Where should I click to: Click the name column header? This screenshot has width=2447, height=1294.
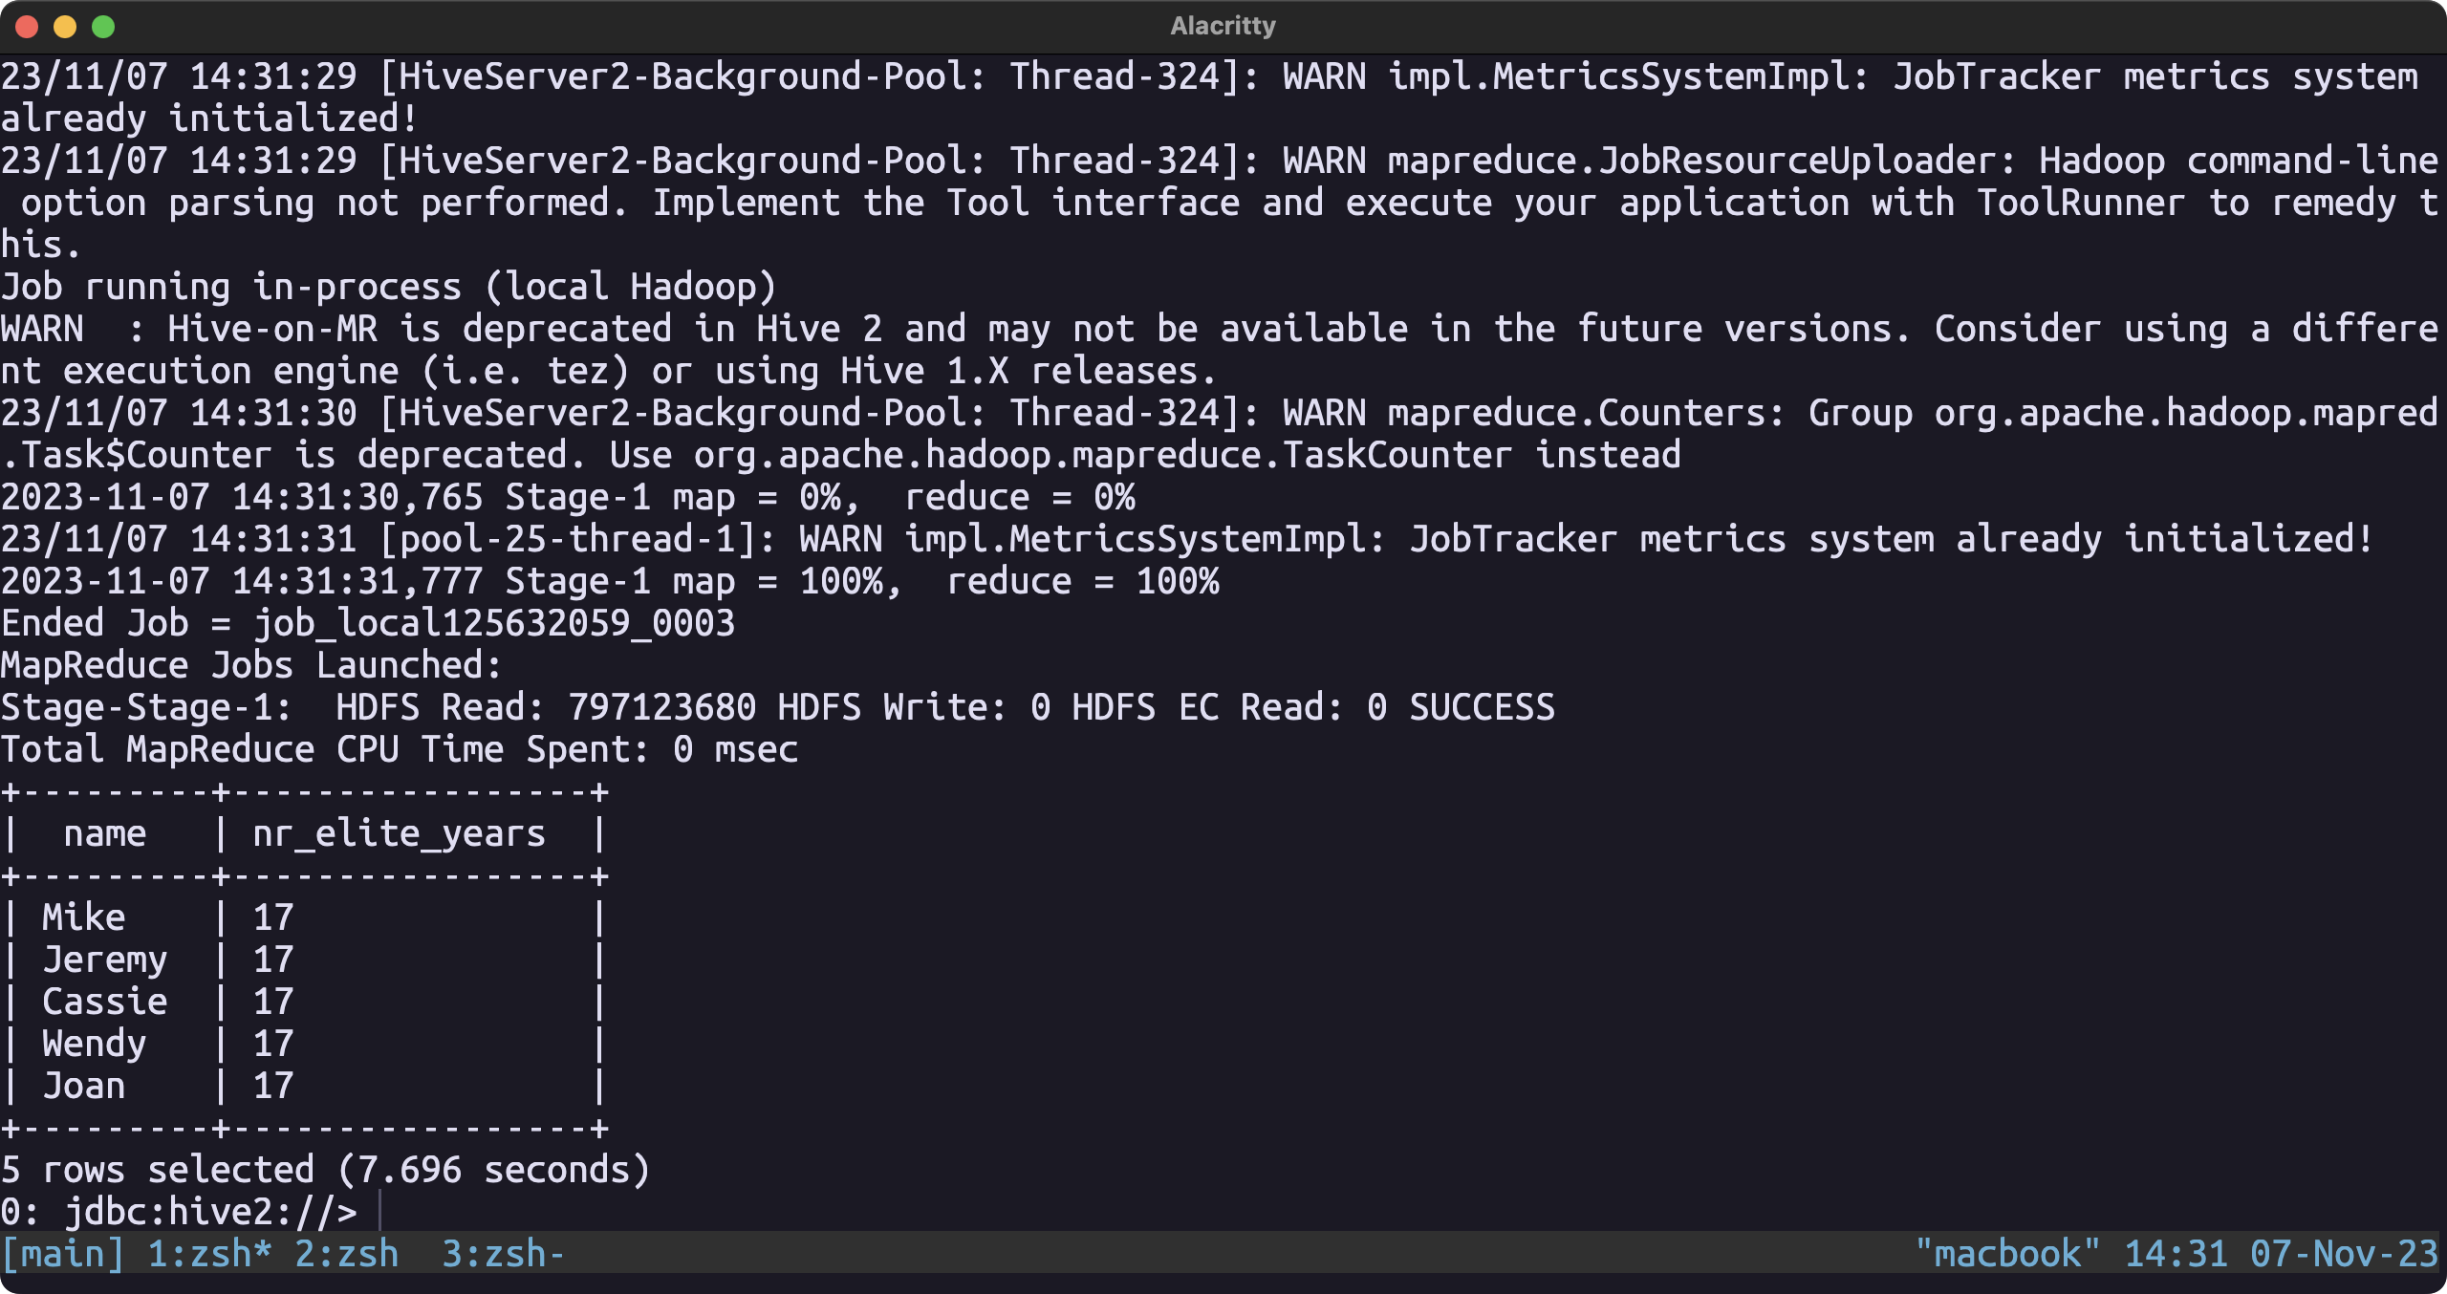(x=104, y=834)
